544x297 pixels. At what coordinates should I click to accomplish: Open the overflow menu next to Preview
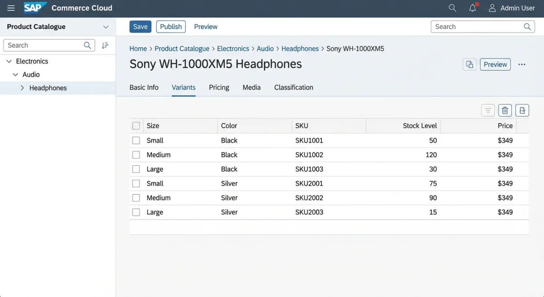tap(521, 64)
